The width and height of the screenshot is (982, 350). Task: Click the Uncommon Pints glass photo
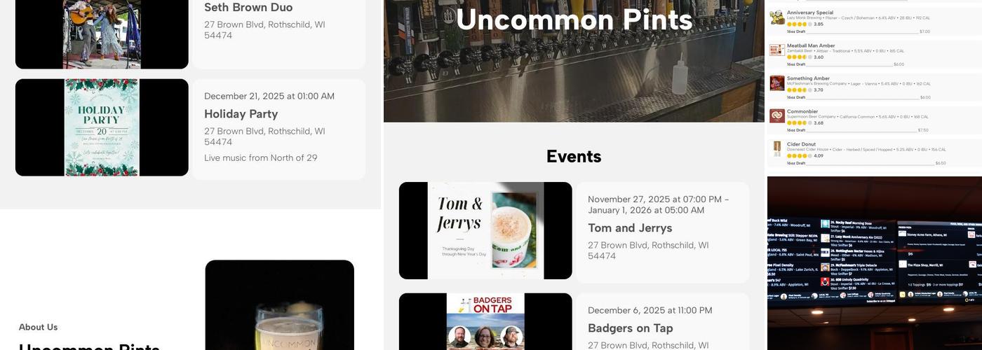pyautogui.click(x=280, y=305)
